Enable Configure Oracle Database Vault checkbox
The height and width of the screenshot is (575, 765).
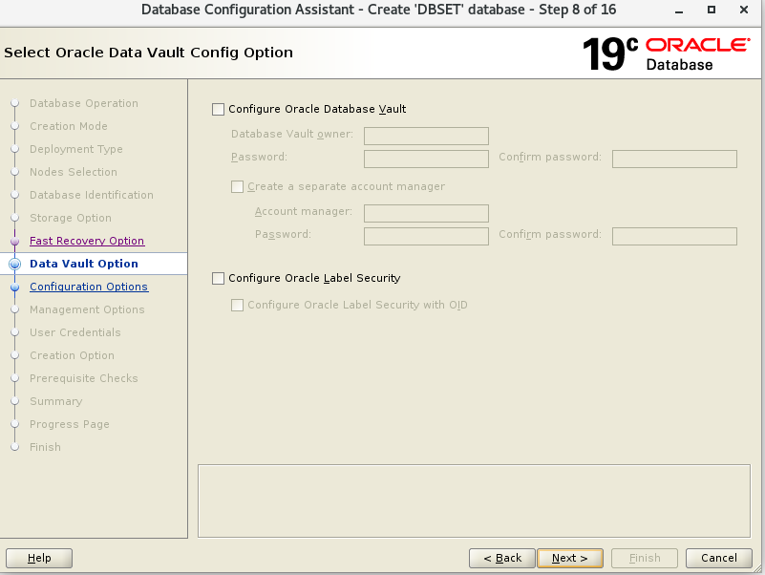[218, 109]
